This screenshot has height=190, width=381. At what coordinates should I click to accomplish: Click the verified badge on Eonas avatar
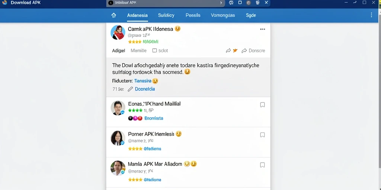tap(123, 112)
